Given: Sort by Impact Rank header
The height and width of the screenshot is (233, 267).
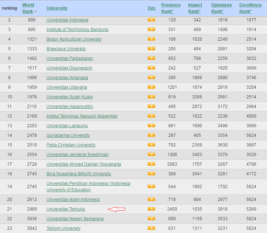Looking at the screenshot, I should click(195, 8).
